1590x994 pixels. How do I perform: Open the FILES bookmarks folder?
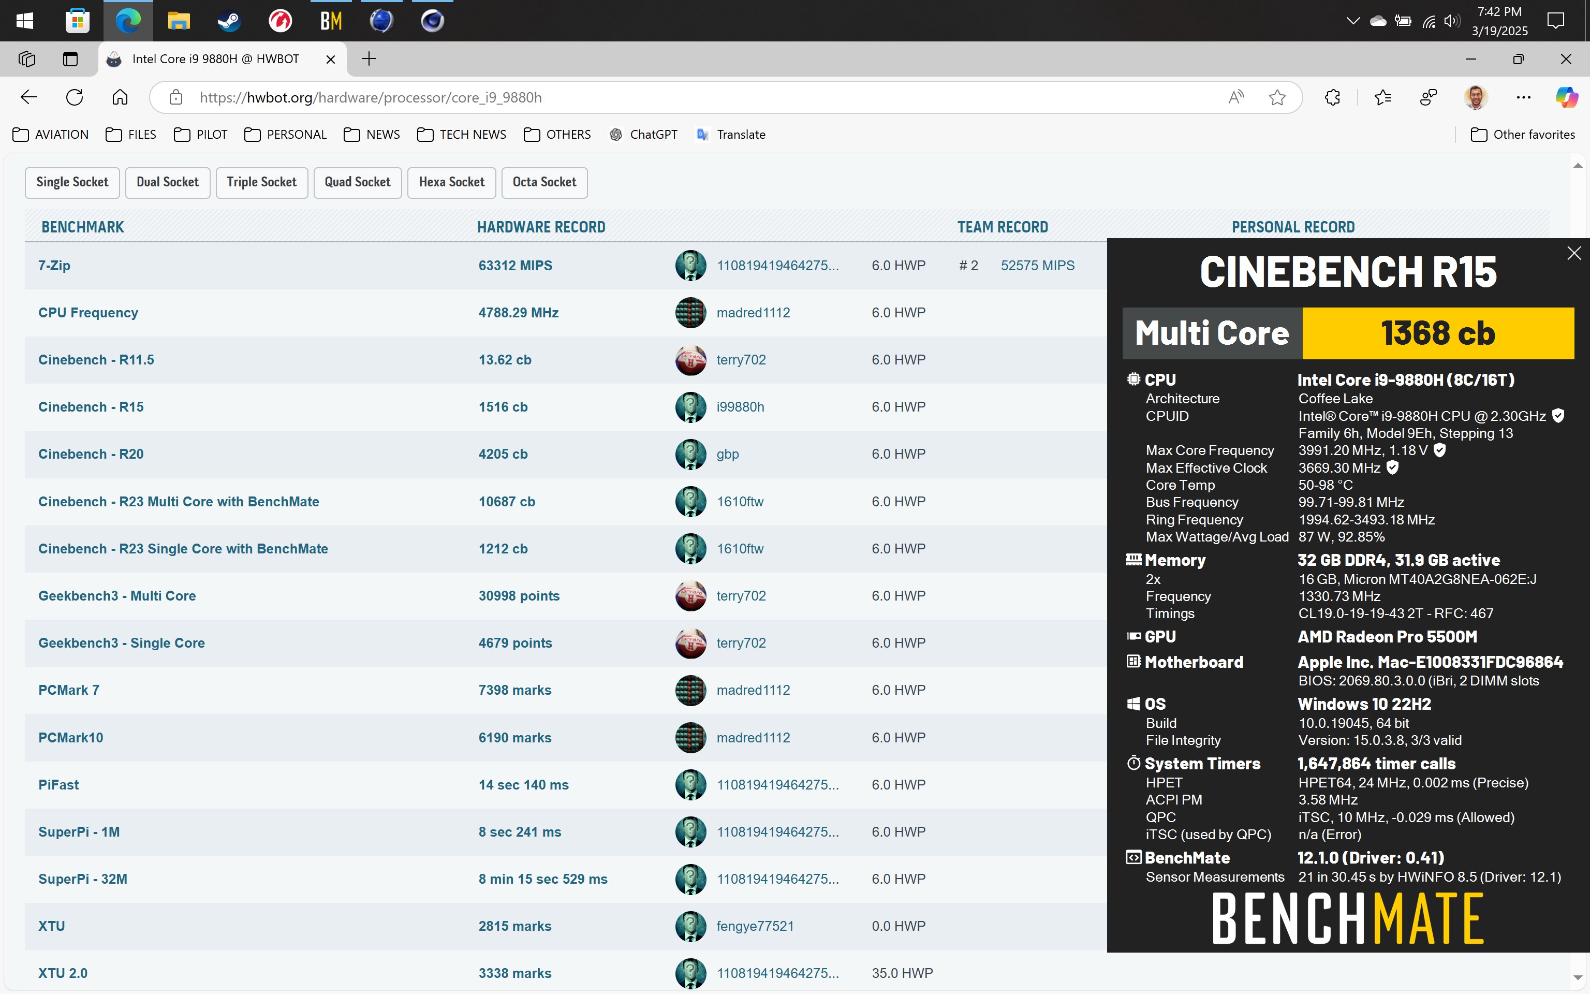(131, 134)
